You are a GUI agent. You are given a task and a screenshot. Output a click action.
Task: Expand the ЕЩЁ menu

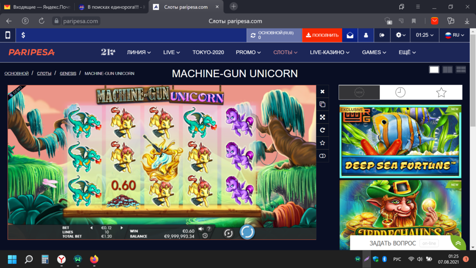[407, 52]
